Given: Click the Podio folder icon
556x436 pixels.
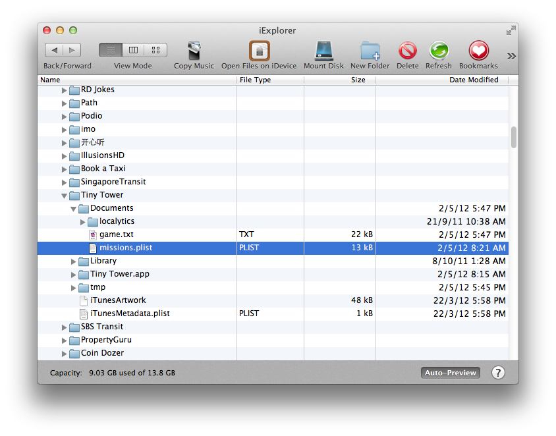Looking at the screenshot, I should [74, 117].
